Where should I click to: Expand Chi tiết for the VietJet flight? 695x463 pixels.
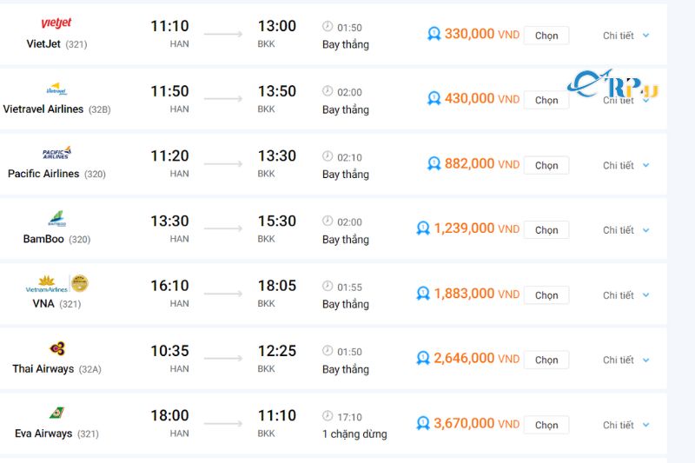(x=625, y=36)
